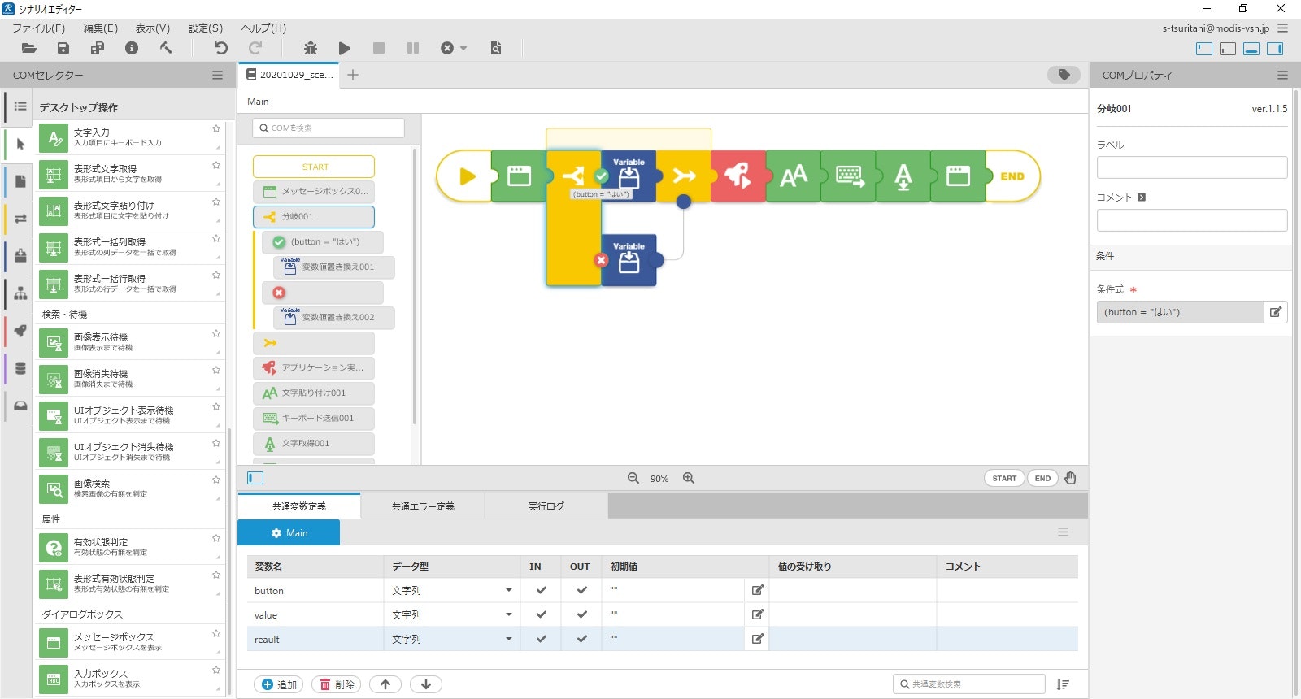The width and height of the screenshot is (1301, 699).
Task: Open the variable panel hamburger menu
Action: (x=1063, y=532)
